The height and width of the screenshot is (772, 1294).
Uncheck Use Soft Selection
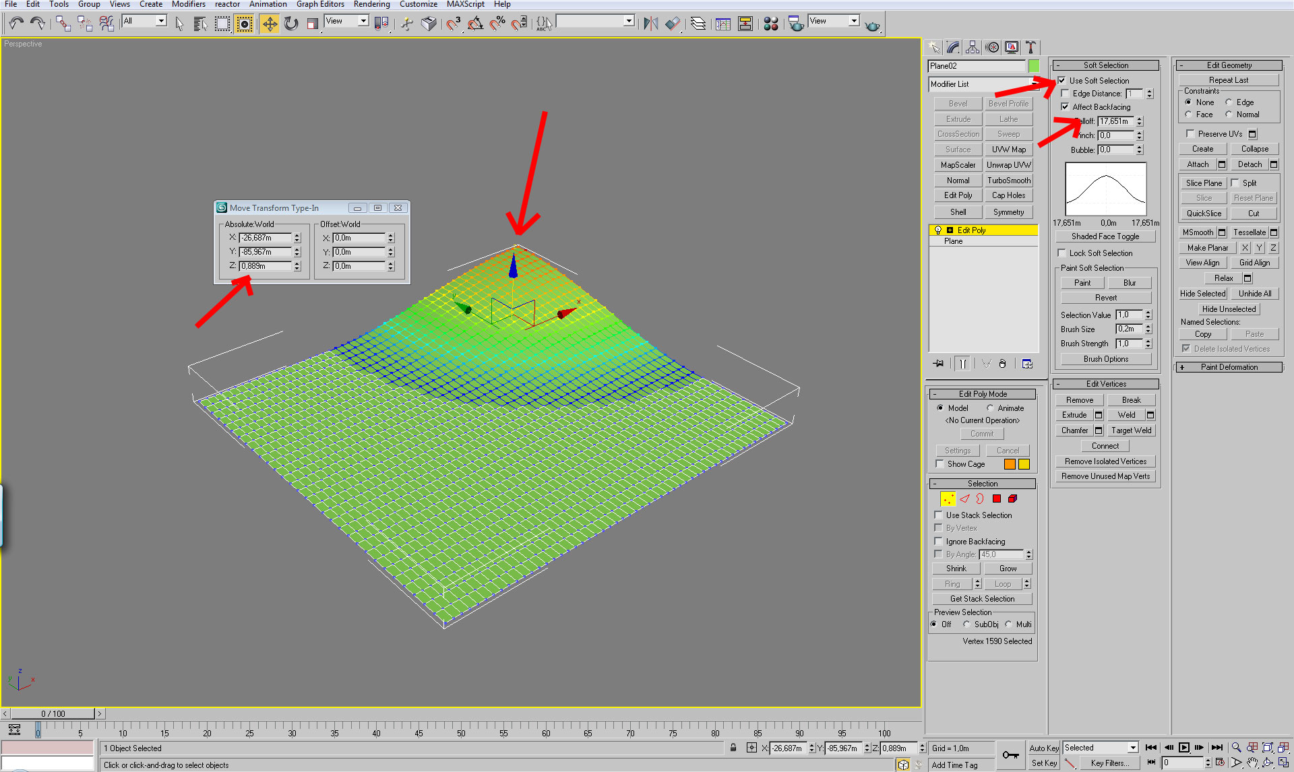pyautogui.click(x=1062, y=80)
